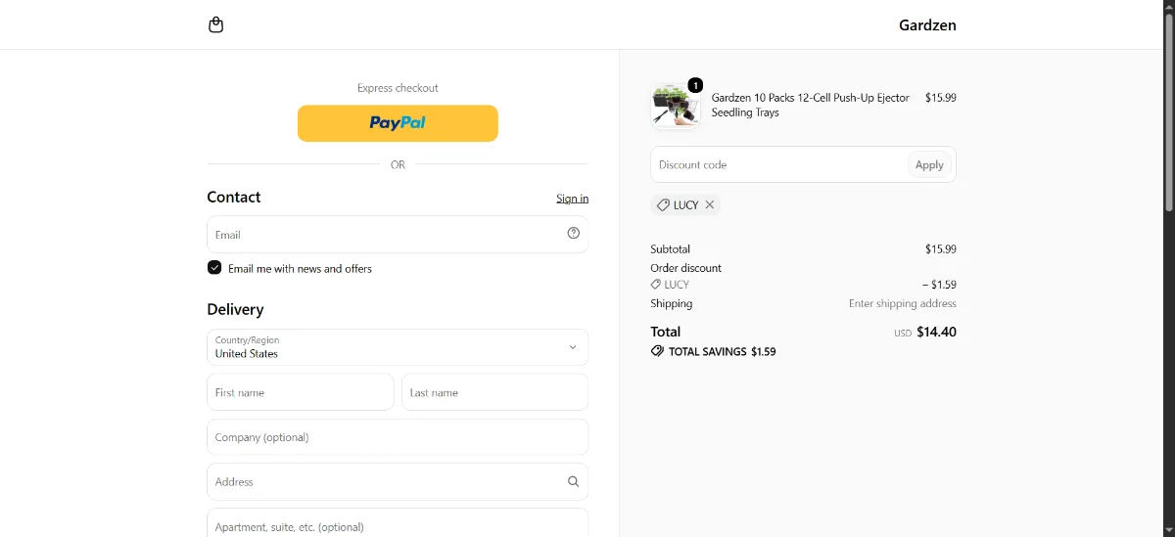The height and width of the screenshot is (537, 1175).
Task: Click the email help question mark icon
Action: tap(574, 233)
